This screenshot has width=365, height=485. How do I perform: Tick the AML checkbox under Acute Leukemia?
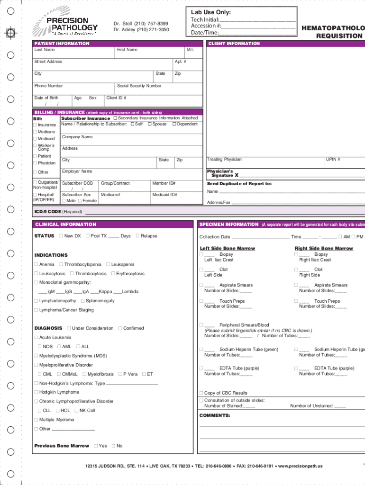tap(59, 347)
